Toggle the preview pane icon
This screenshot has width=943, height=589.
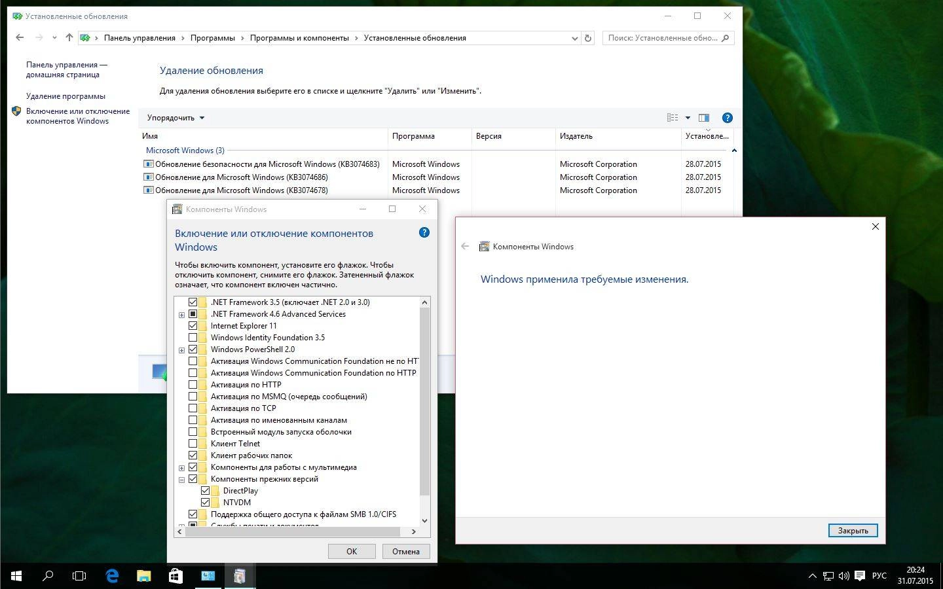pyautogui.click(x=704, y=118)
